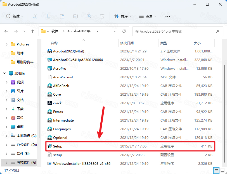
Task: Select the Acrobat2023(64bit) ZIP file icon
Action: (x=50, y=51)
